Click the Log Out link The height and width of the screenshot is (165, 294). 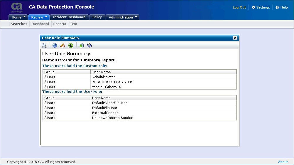[x=239, y=7]
